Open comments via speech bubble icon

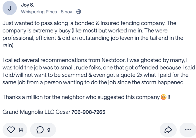[x=40, y=130]
